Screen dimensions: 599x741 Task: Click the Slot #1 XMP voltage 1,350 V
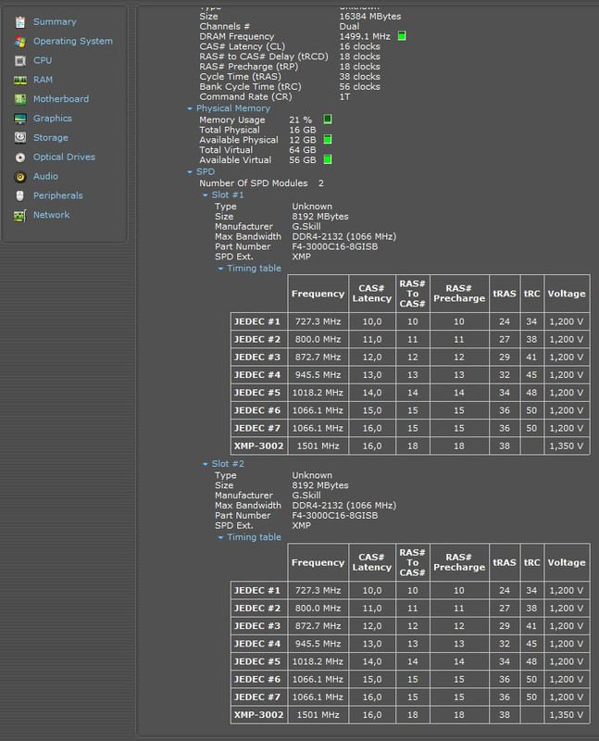tap(567, 446)
